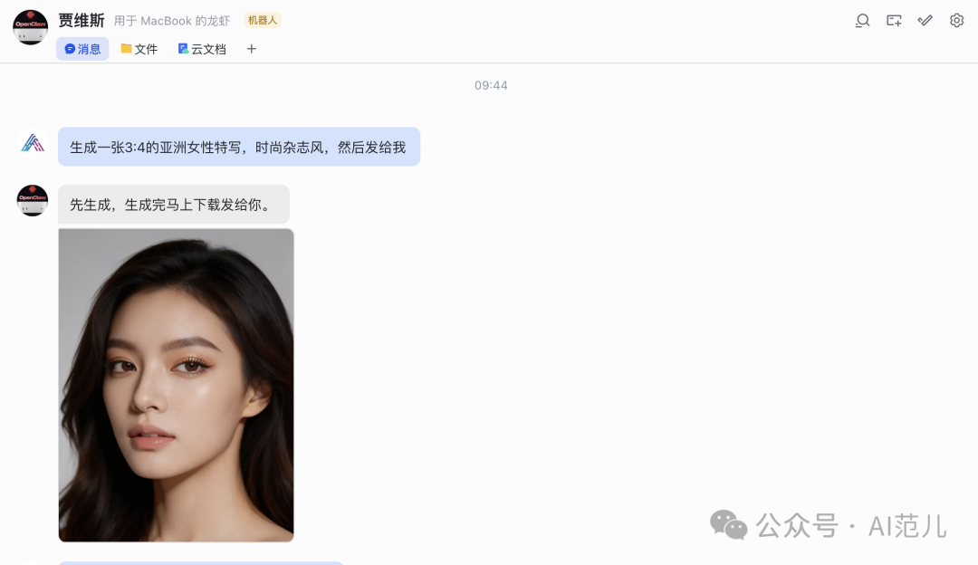Viewport: 978px width, 565px height.
Task: Switch to the 云文档 tab
Action: (x=202, y=49)
